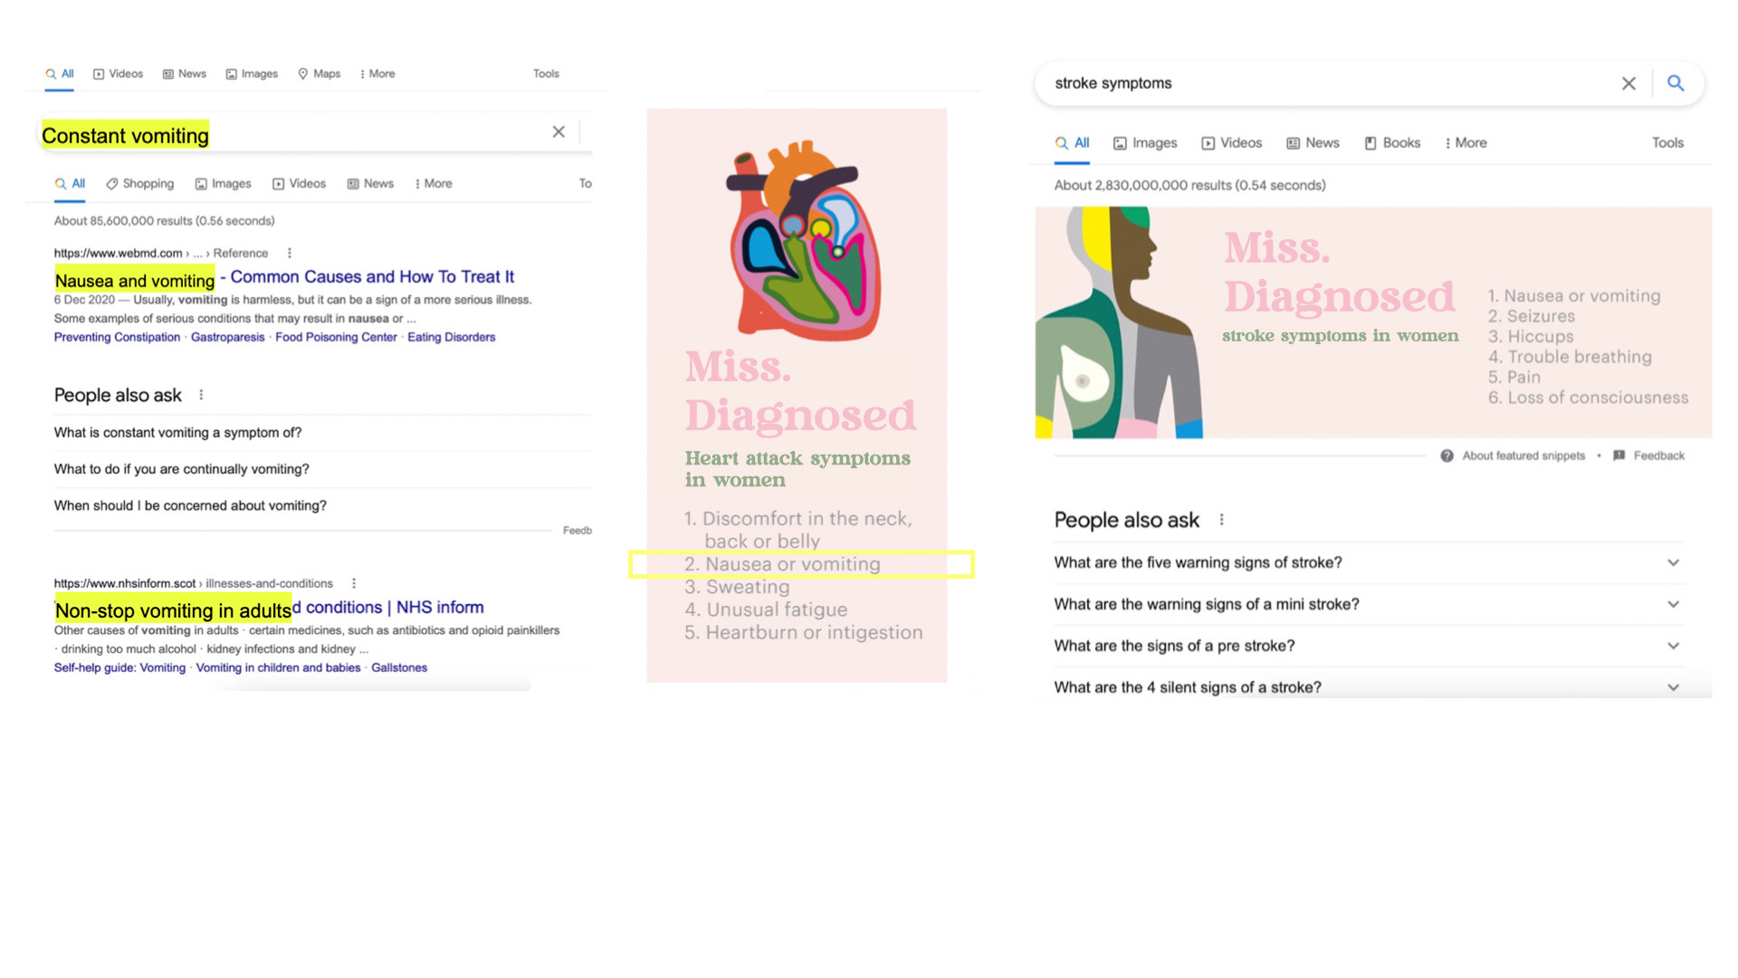Expand chevron for 'five warning signs of stroke'
This screenshot has height=978, width=1738.
click(x=1673, y=562)
